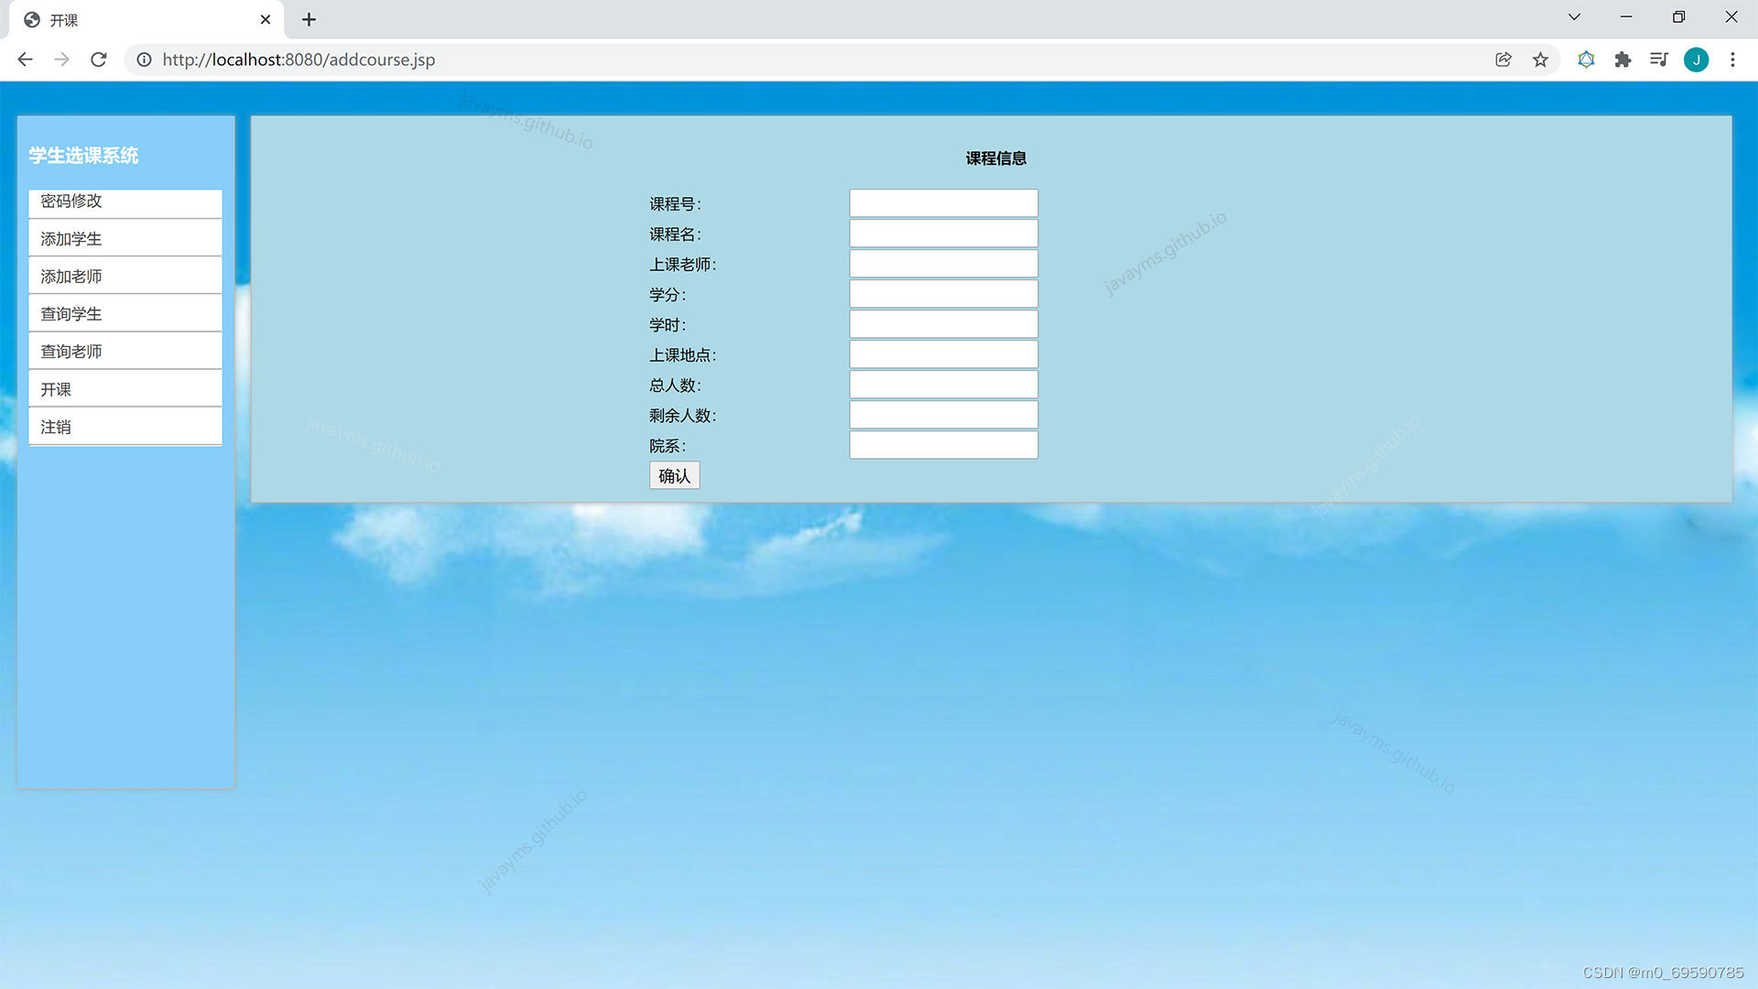Open the media control playlist icon
Screen dimensions: 1758x989
pos(1659,60)
